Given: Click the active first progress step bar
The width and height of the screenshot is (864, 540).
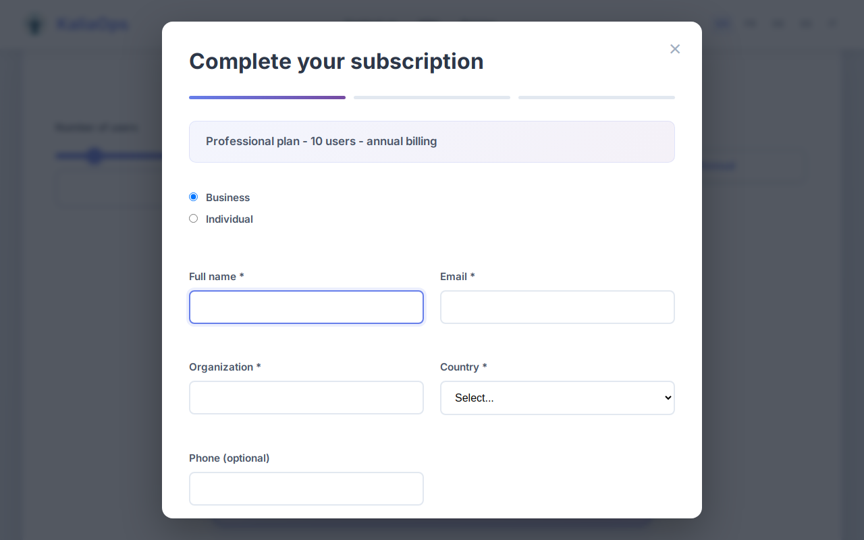Looking at the screenshot, I should click(267, 97).
